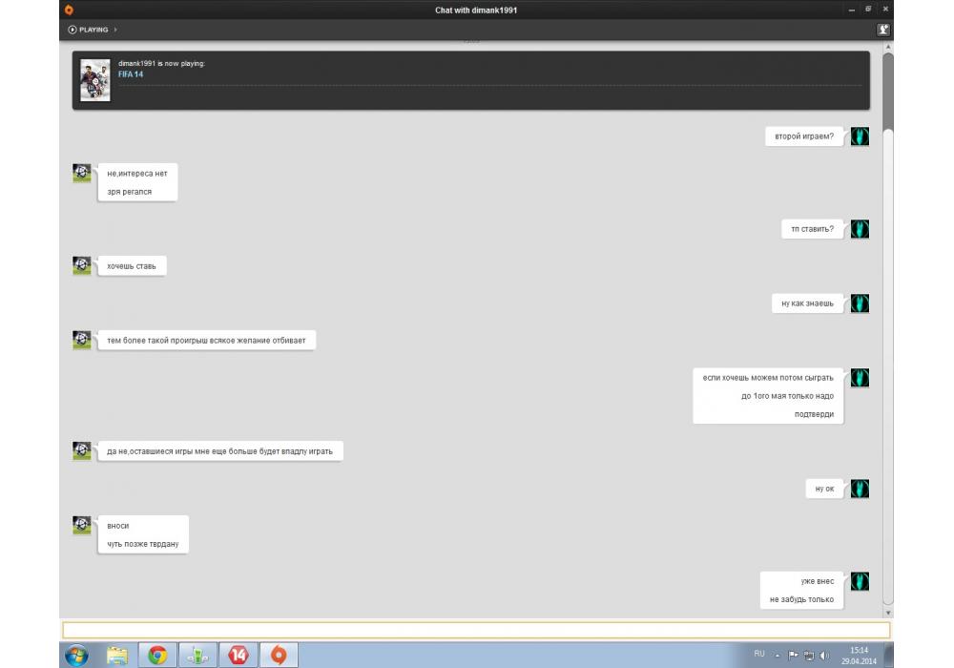Click the Origin icon in the taskbar
954x668 pixels.
pos(279,655)
